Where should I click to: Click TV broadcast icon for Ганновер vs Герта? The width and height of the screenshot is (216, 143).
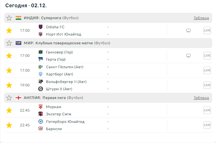point(188,56)
